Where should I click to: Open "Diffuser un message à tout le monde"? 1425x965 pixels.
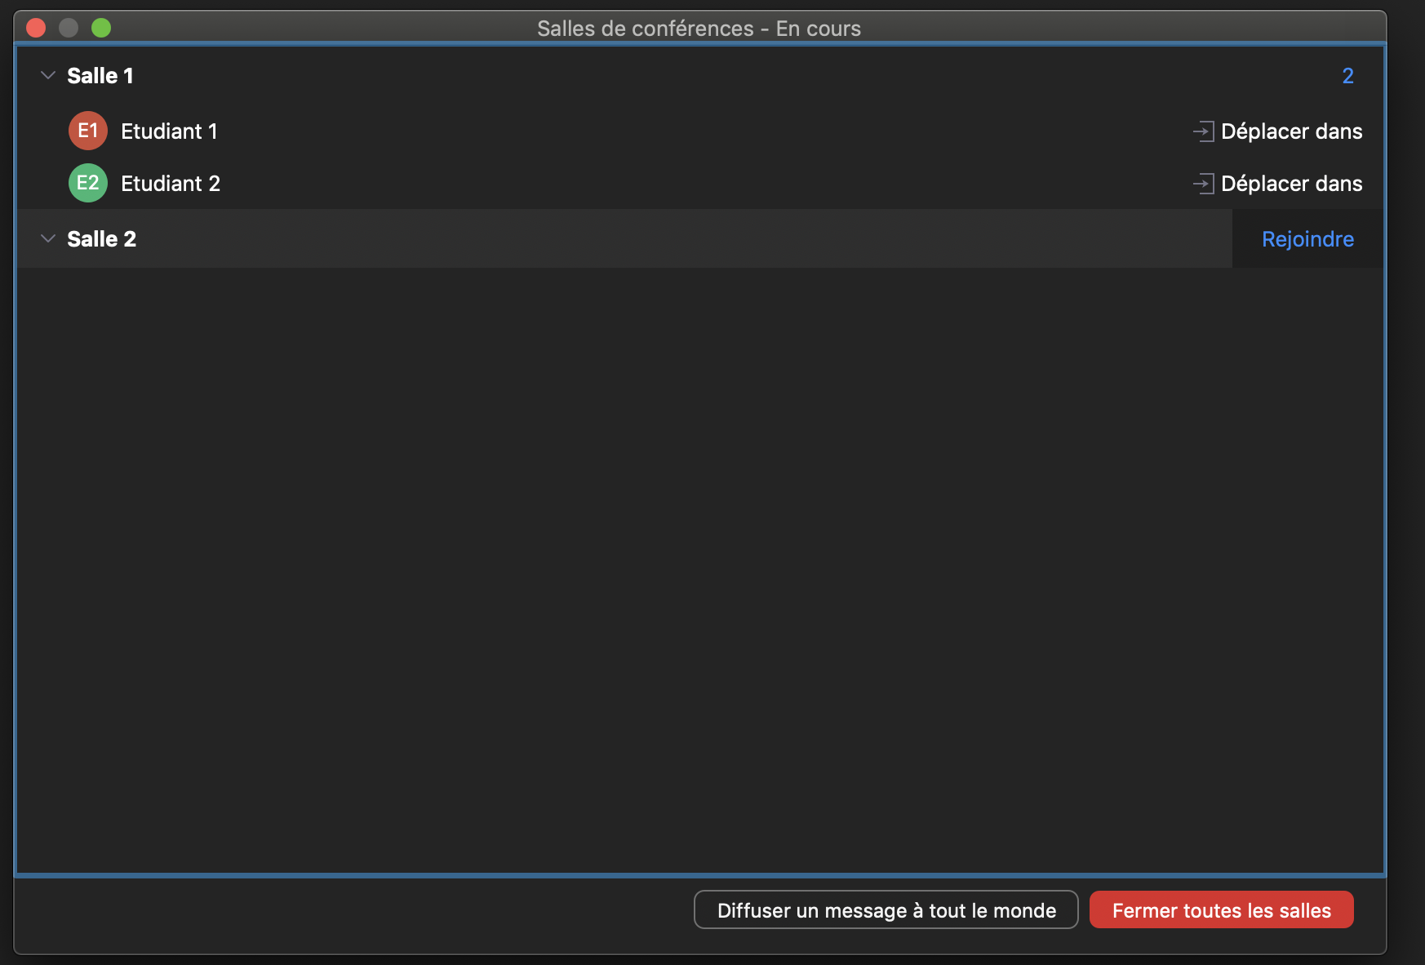pos(886,910)
